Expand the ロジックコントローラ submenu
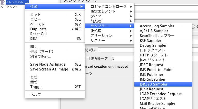198x109 pixels. pyautogui.click(x=110, y=7)
